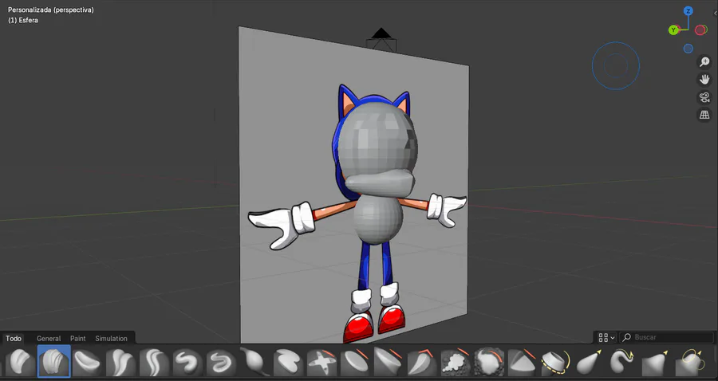Choose the Boundary brush with dashed ring
718x381 pixels.
(556, 361)
